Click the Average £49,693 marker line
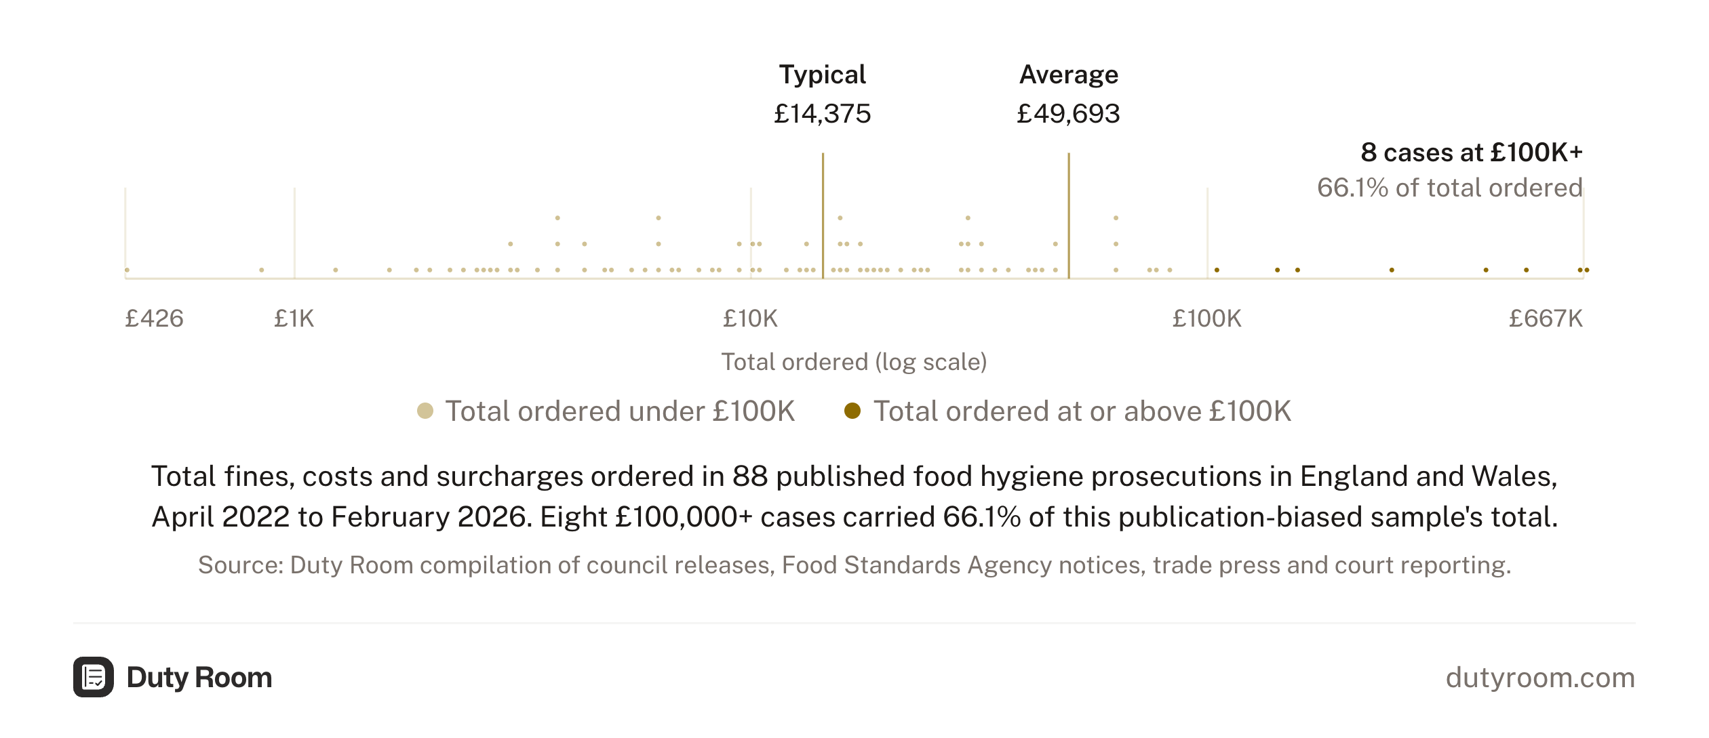1709x738 pixels. click(x=1069, y=216)
